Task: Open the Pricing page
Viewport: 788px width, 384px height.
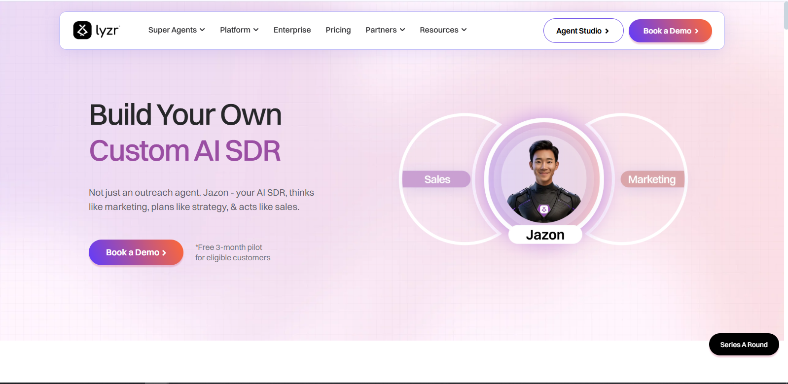Action: pos(338,30)
